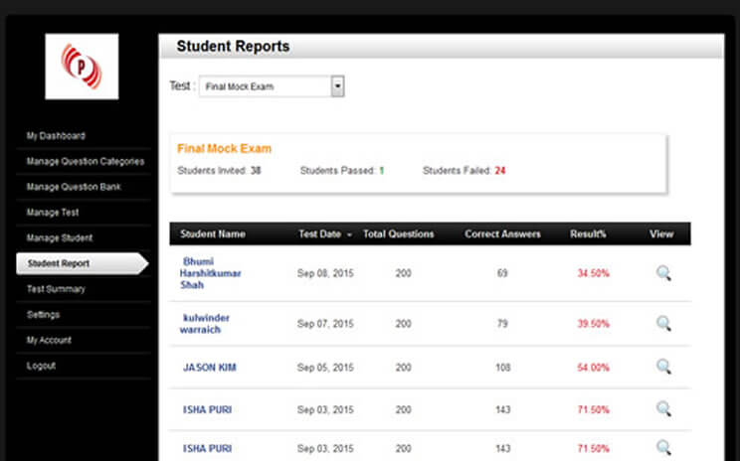Click Students Passed: 1 text

click(342, 171)
